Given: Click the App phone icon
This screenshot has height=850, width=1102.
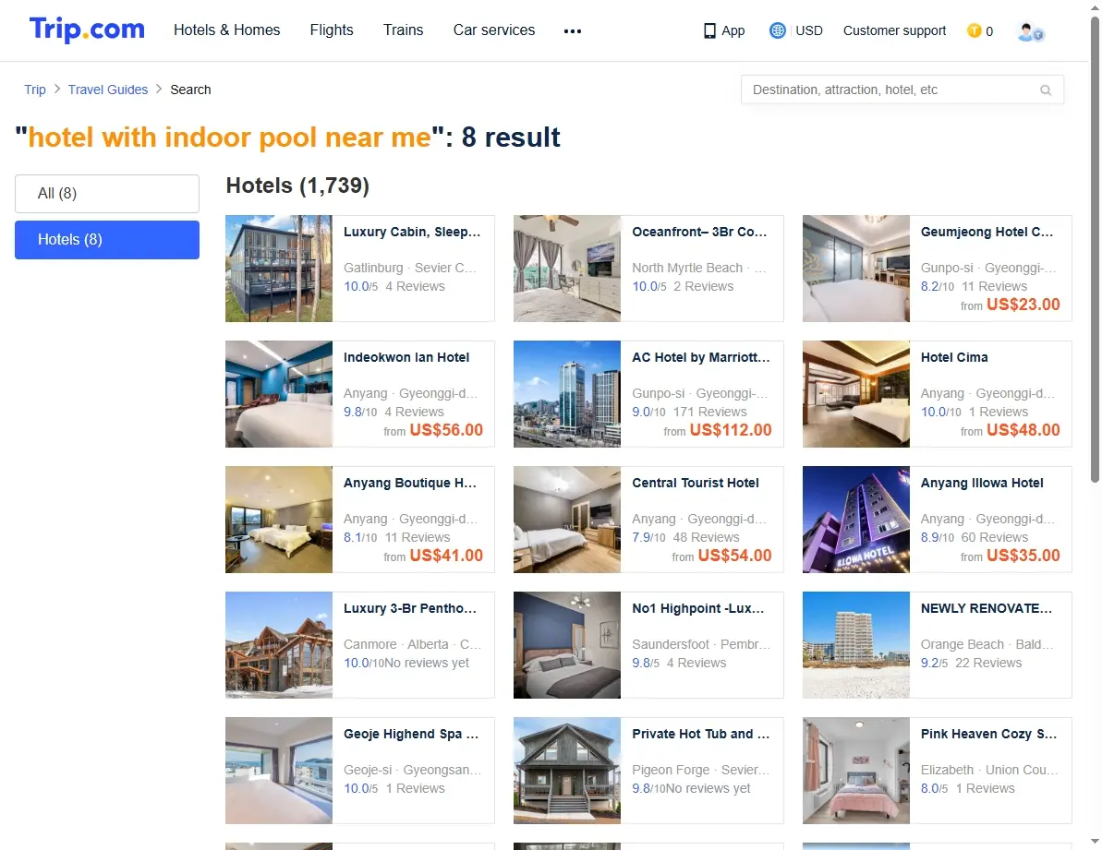Looking at the screenshot, I should [x=709, y=30].
